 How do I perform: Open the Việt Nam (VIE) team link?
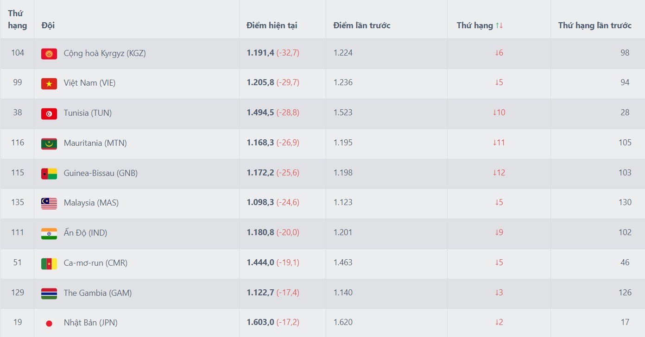[x=90, y=83]
